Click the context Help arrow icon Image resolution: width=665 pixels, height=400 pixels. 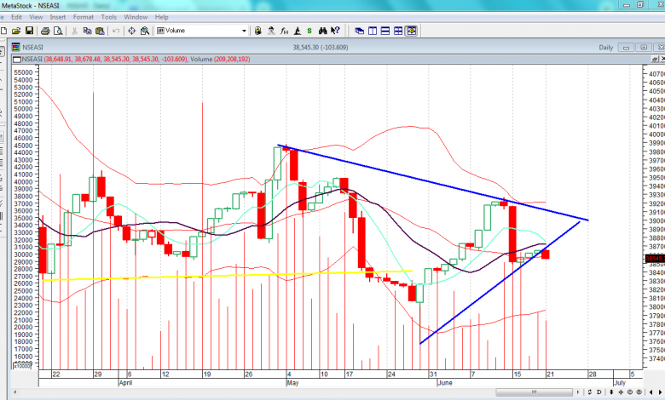pos(335,31)
